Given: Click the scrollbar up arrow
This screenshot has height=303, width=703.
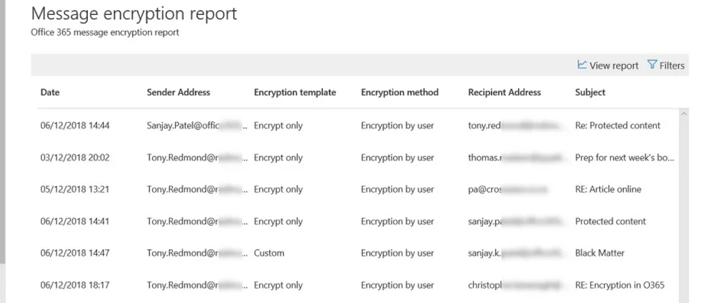Looking at the screenshot, I should (683, 114).
